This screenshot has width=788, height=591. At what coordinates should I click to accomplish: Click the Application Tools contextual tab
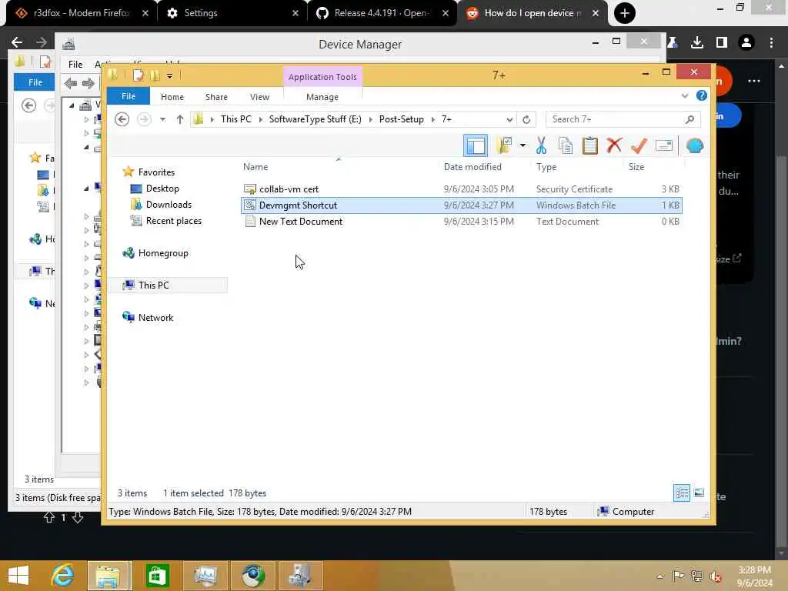pyautogui.click(x=322, y=77)
